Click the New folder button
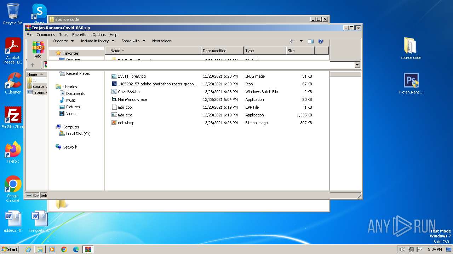Screen dimensions: 453x254 coord(161,41)
